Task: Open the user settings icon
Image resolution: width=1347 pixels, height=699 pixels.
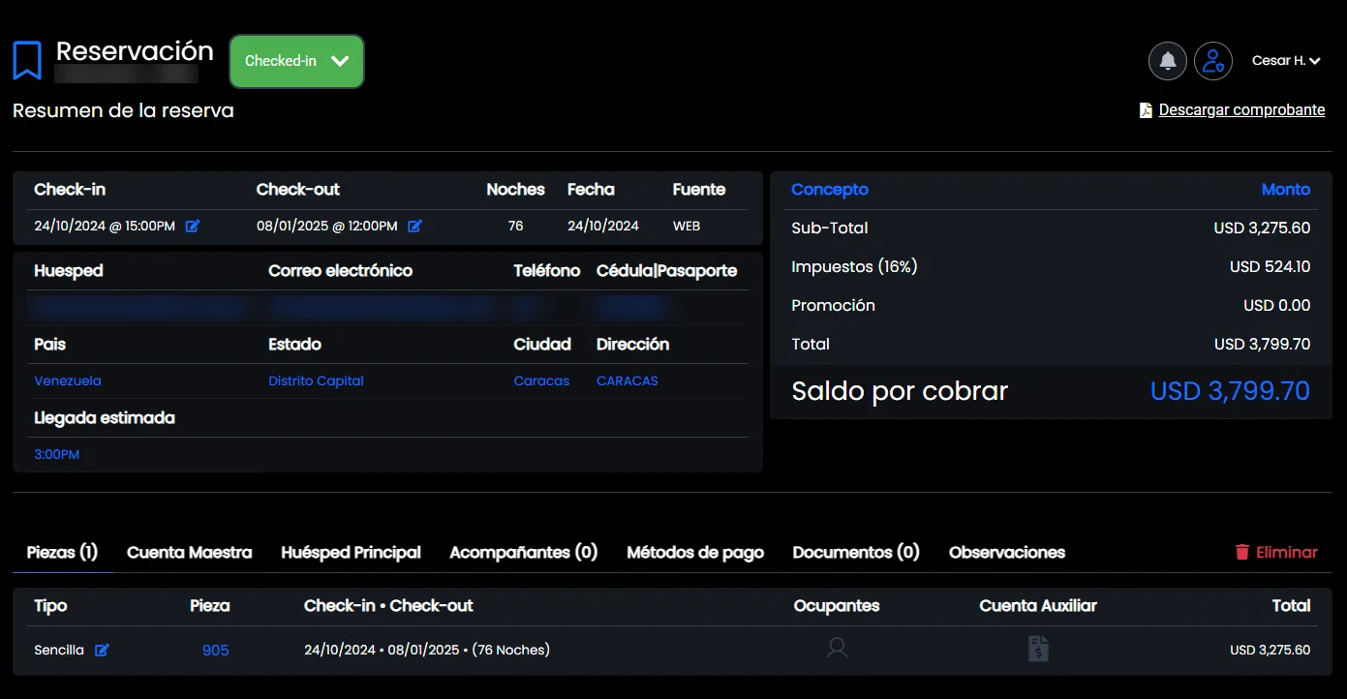Action: point(1213,61)
